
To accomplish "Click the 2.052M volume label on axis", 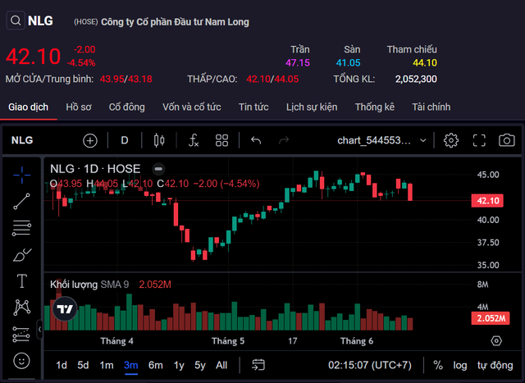I will [x=491, y=318].
